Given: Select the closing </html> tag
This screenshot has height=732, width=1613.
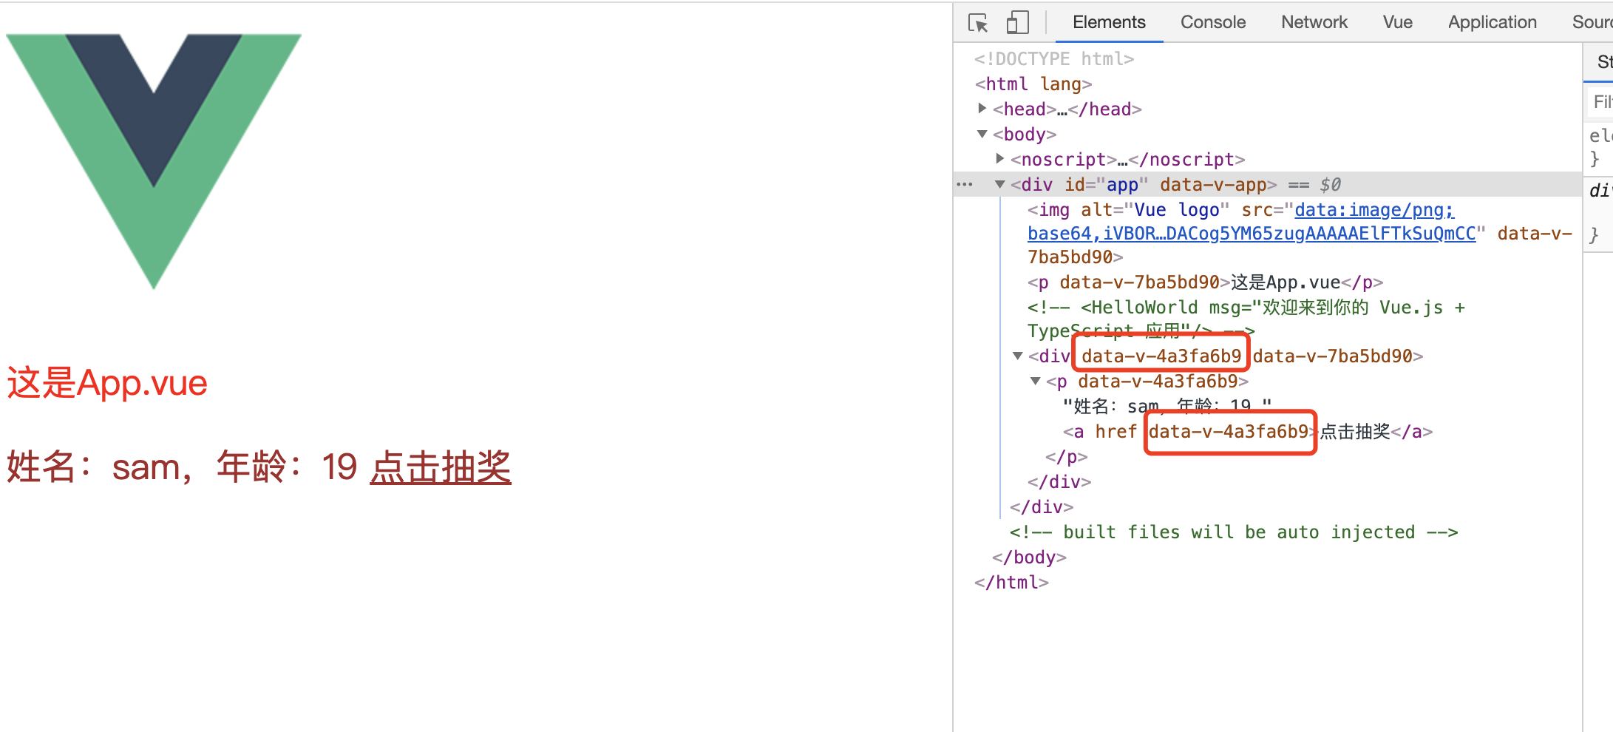Looking at the screenshot, I should point(1011,582).
